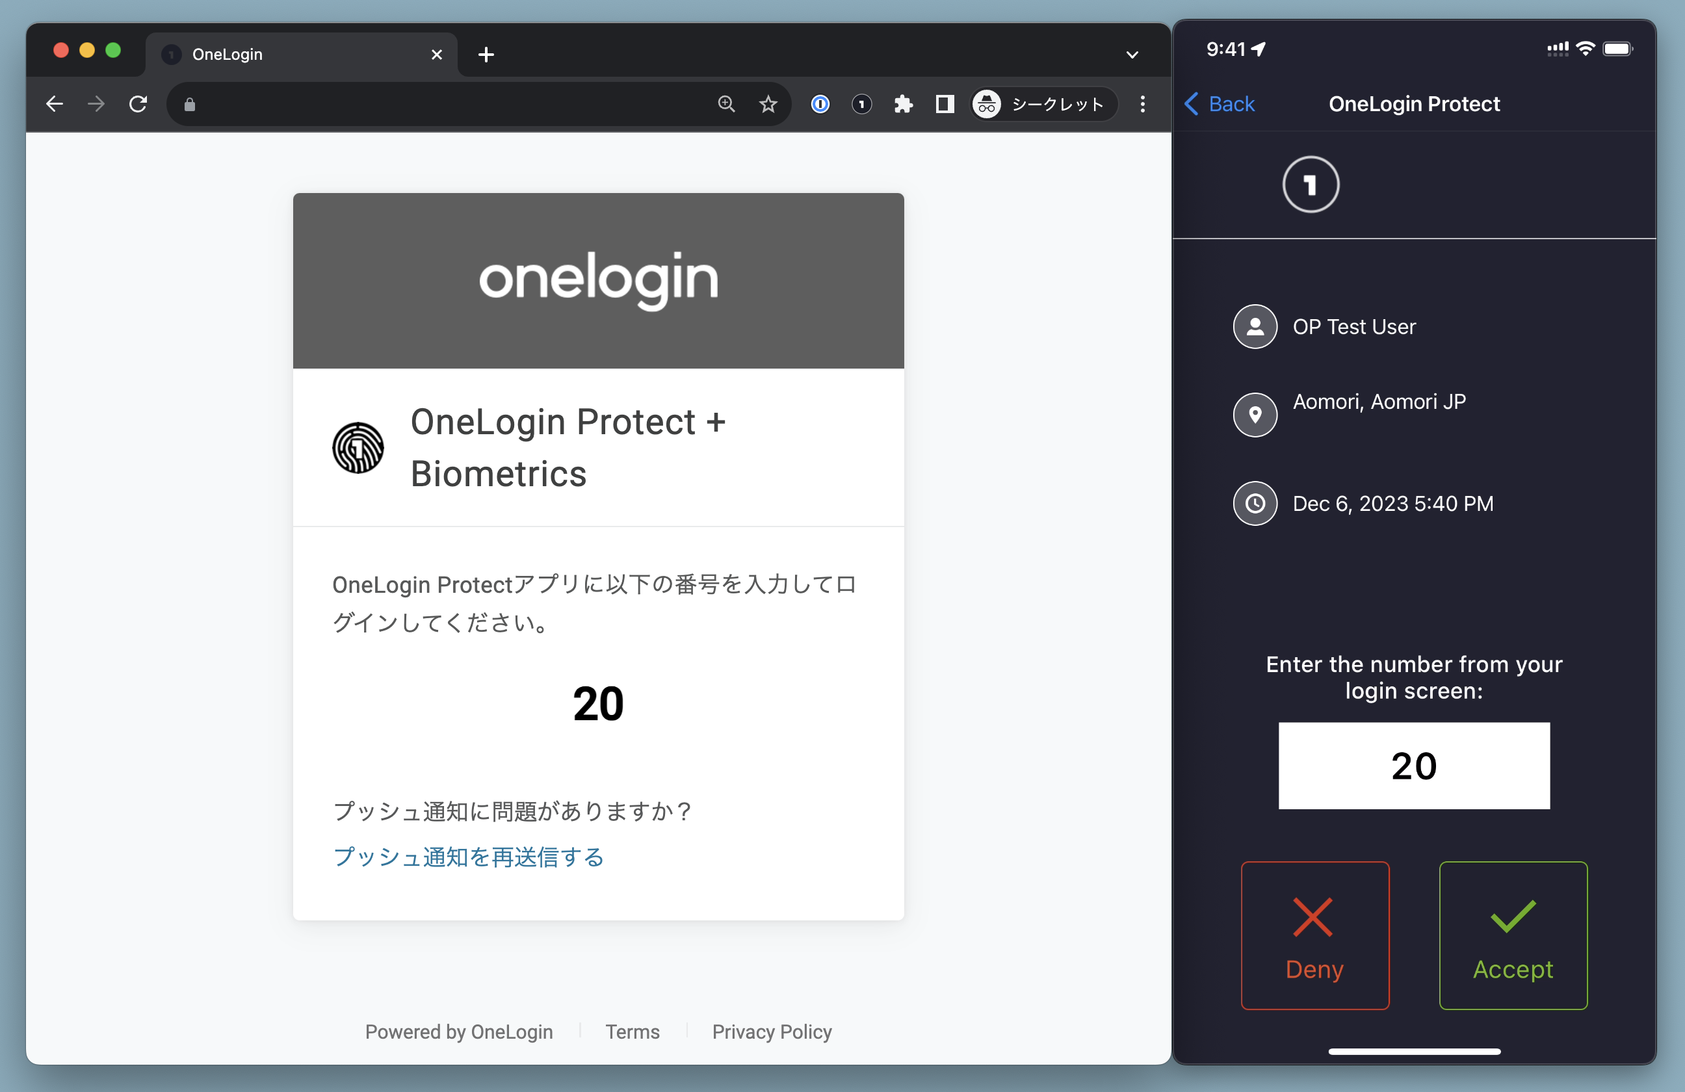This screenshot has width=1685, height=1092.
Task: Click the プッシュ通知に問題がありますか？ text
Action: point(512,811)
